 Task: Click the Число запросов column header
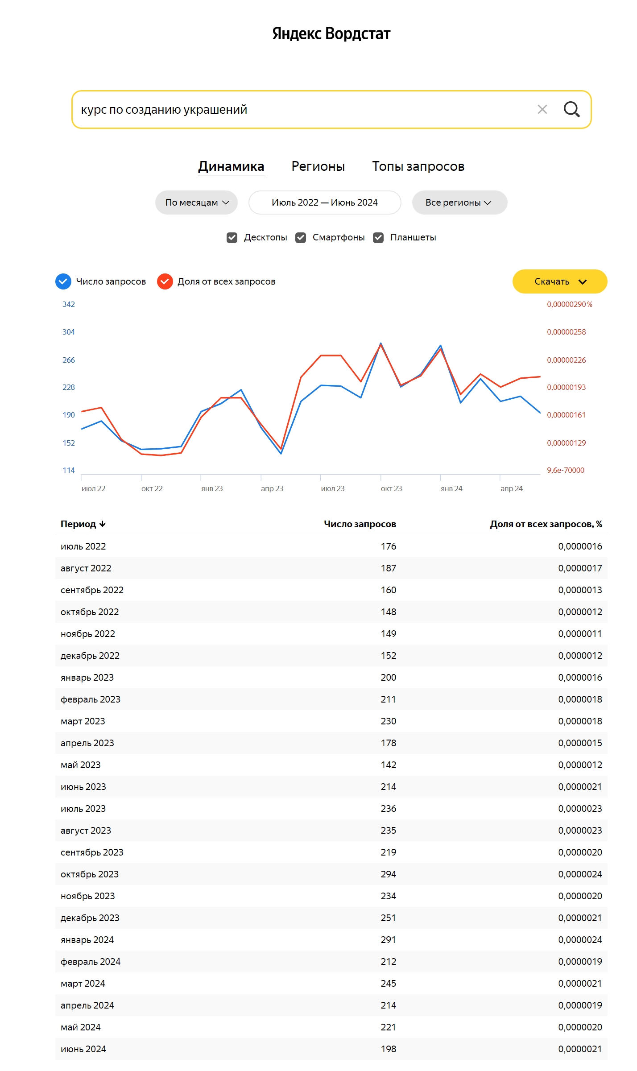pos(360,524)
